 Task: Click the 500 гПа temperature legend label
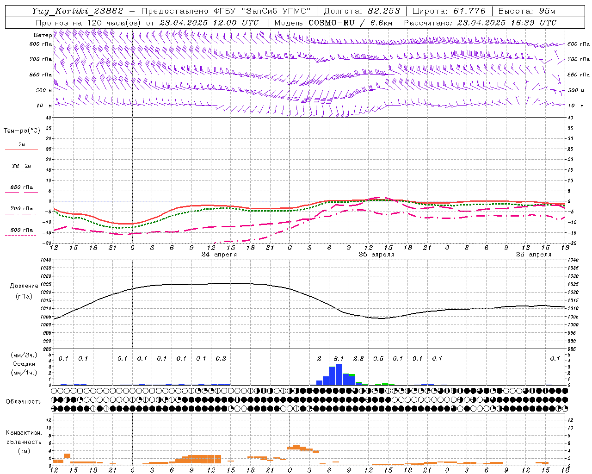(x=22, y=230)
